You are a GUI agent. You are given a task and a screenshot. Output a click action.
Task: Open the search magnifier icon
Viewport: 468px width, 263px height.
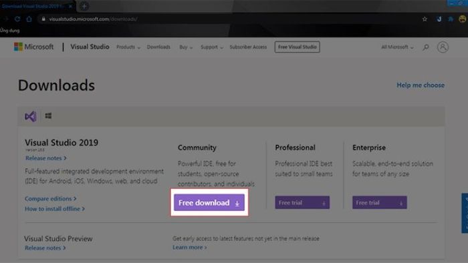tap(426, 47)
